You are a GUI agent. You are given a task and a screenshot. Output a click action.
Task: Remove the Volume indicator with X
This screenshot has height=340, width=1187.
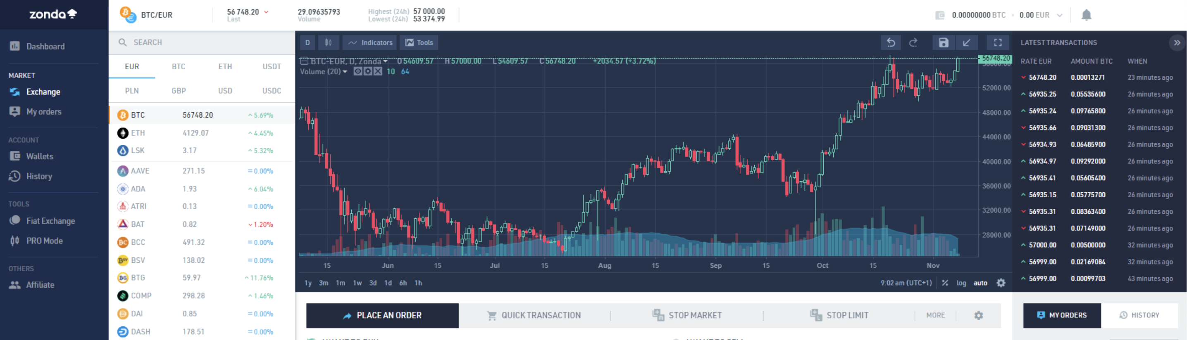[378, 71]
